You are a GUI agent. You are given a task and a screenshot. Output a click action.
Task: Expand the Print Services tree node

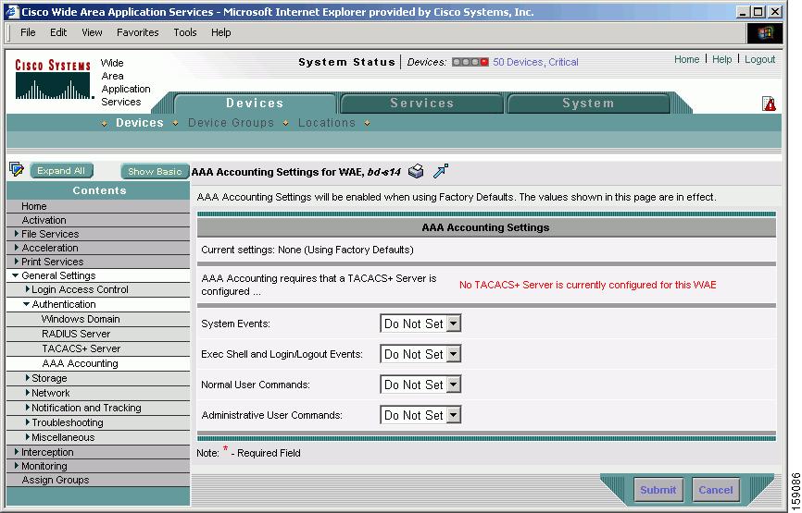click(17, 261)
